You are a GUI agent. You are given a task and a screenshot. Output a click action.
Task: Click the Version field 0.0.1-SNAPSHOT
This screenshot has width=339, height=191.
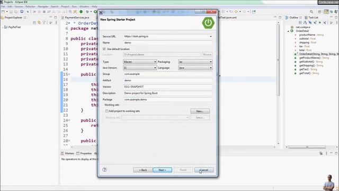168,86
